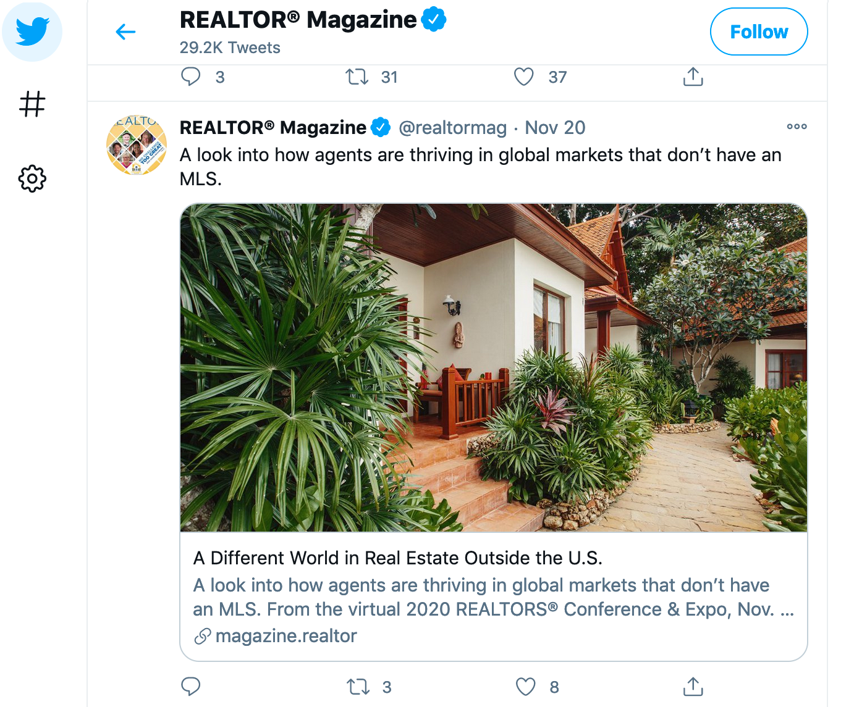This screenshot has width=854, height=707.
Task: Reply to the tweet with 3 replies
Action: point(190,77)
